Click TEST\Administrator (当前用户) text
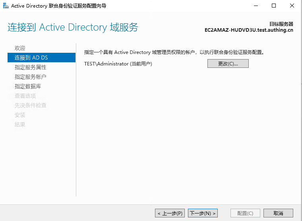 coord(118,63)
